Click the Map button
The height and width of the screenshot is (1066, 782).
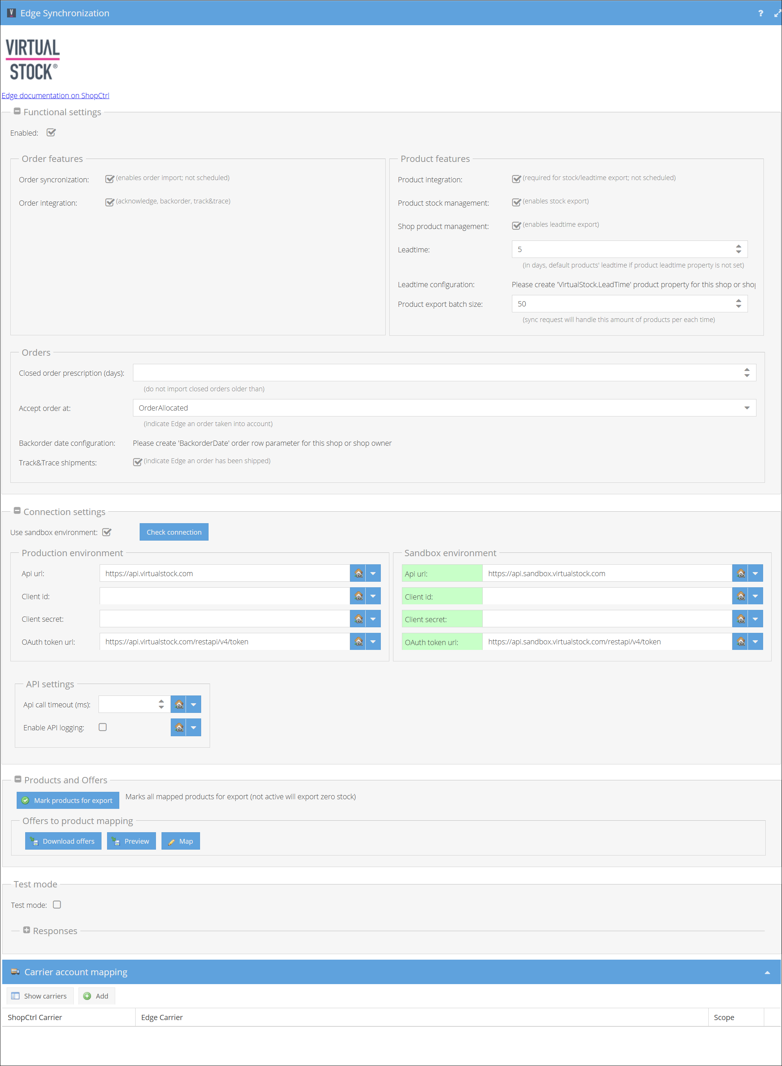(180, 841)
